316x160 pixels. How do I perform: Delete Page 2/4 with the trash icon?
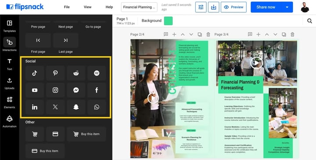coord(208,34)
